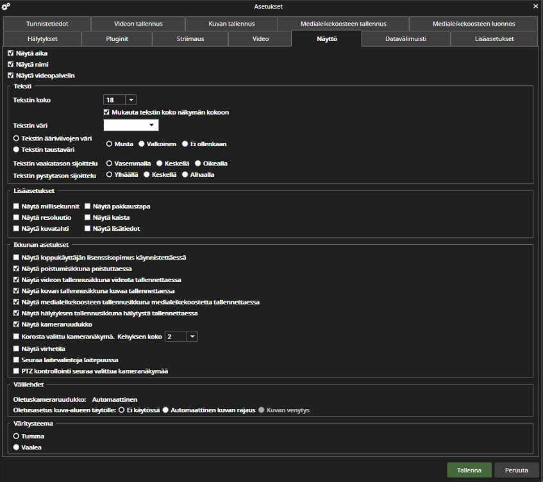Toggle Näytä hälytyksen tallennusikkuna checkbox
The image size is (543, 482).
pos(16,313)
